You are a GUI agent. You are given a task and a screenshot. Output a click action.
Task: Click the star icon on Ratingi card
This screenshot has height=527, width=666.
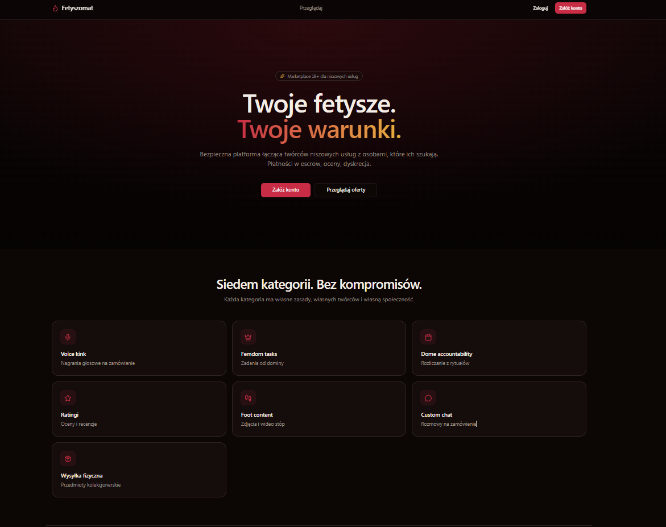68,398
